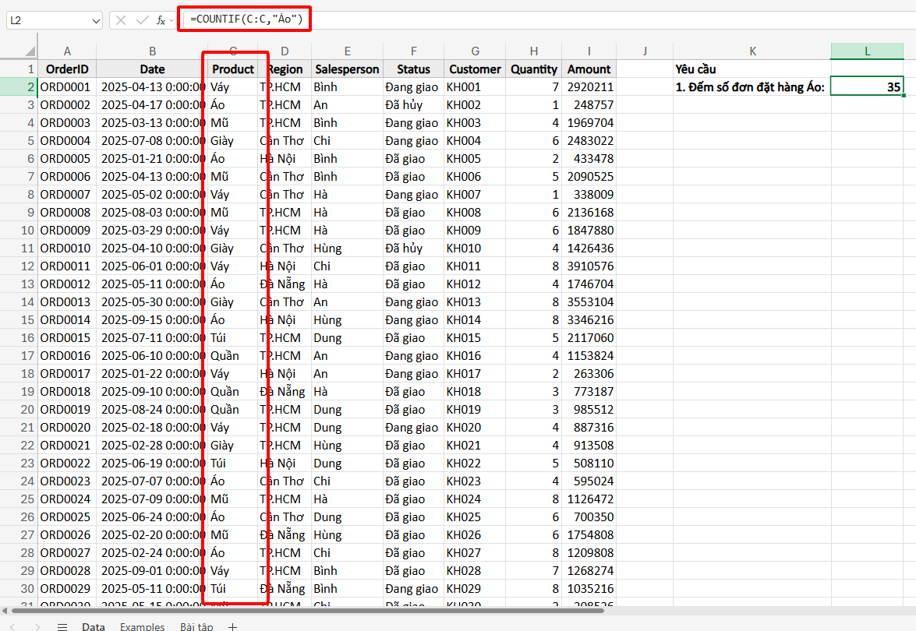The image size is (916, 631).
Task: Select the Customer header cell
Action: coord(475,69)
